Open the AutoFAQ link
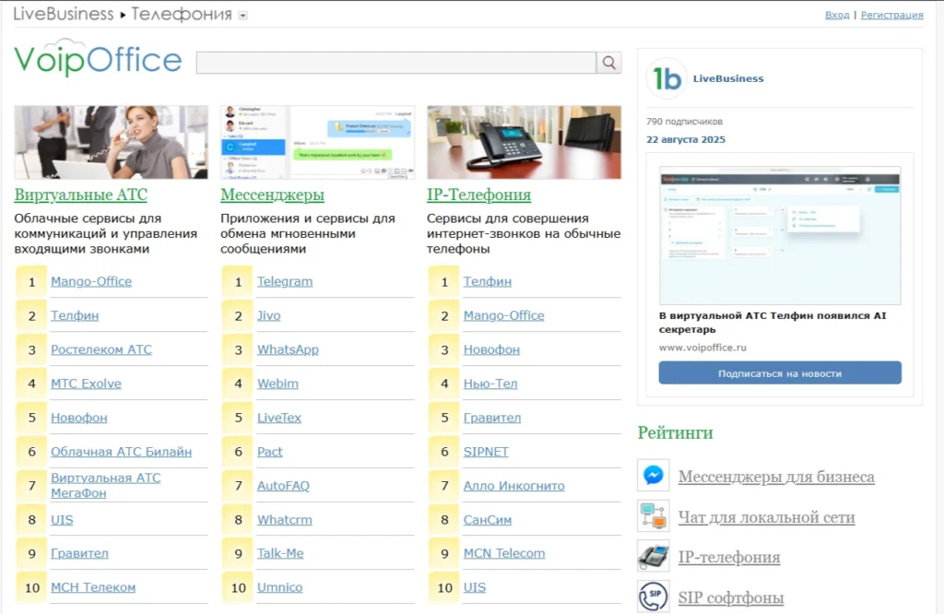The width and height of the screenshot is (944, 614). (283, 486)
